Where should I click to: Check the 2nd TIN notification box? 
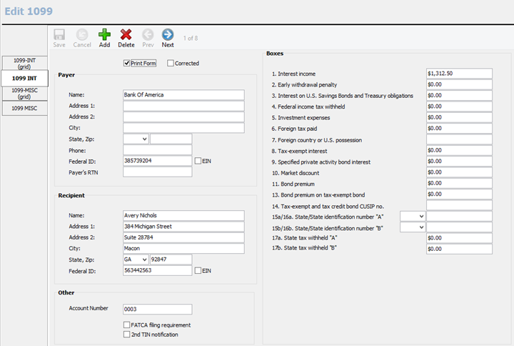pos(127,334)
